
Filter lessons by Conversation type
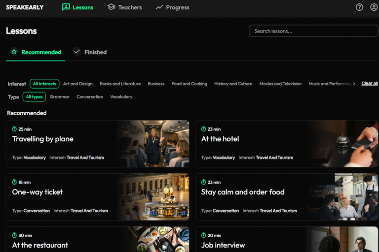coord(90,96)
